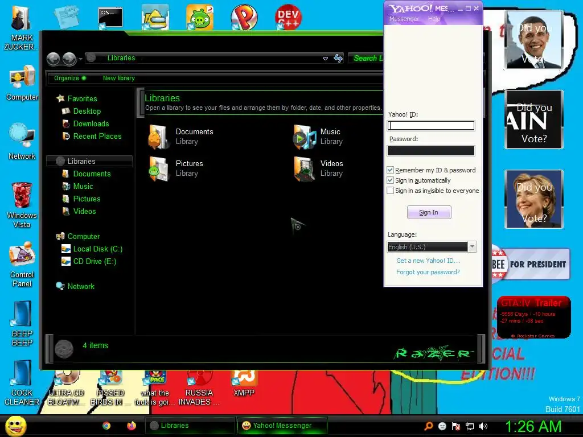Launch Firefox from the taskbar
Viewport: 583px width, 437px height.
point(132,426)
